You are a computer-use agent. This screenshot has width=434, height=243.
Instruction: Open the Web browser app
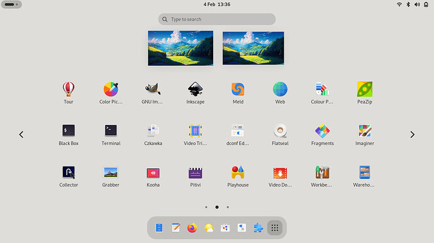pyautogui.click(x=280, y=93)
